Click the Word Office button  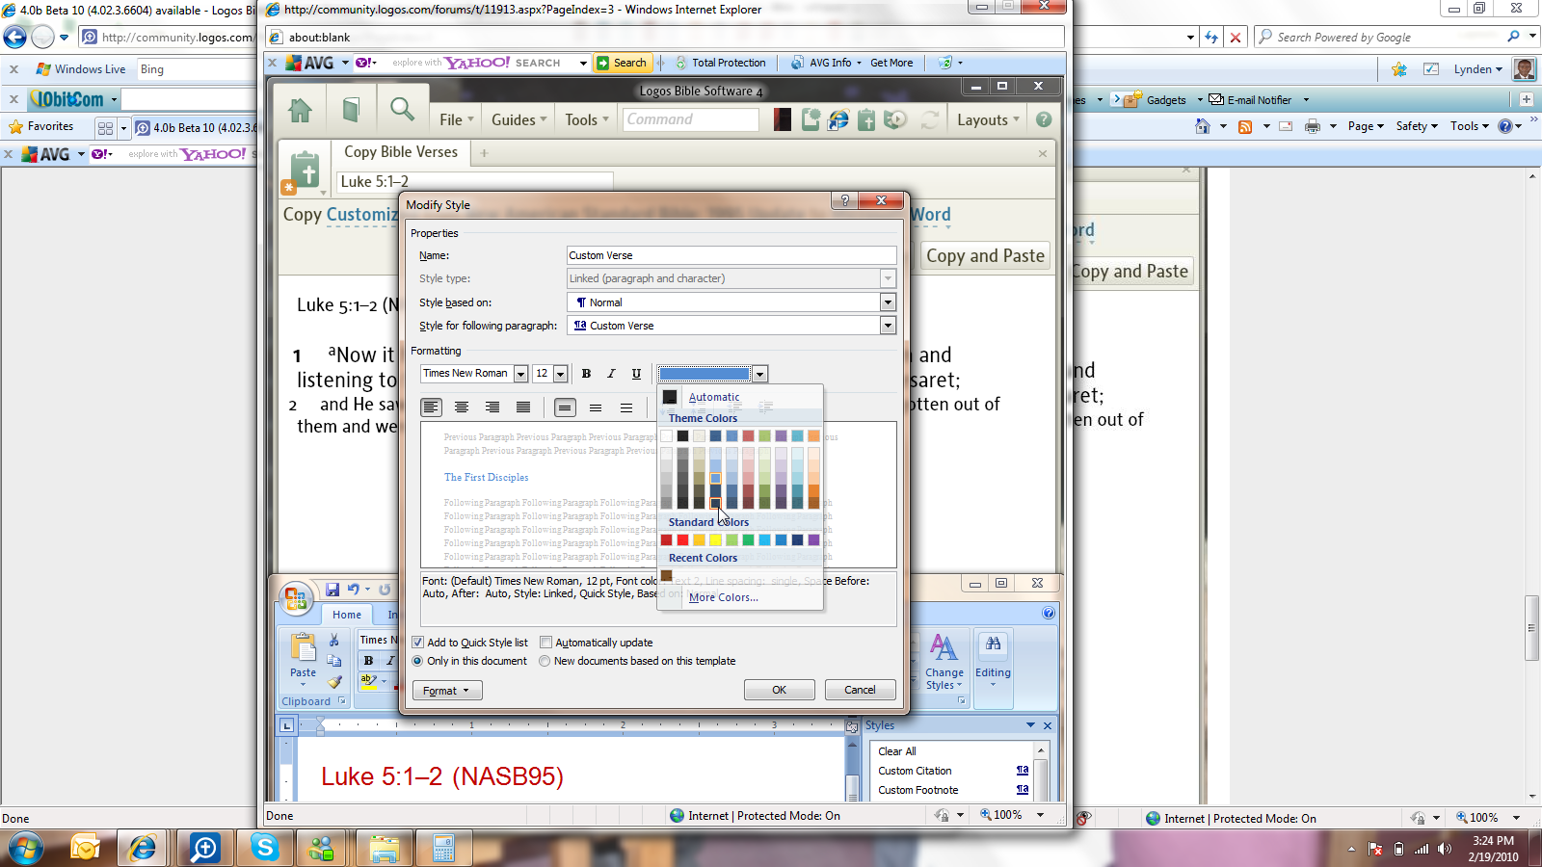[x=296, y=598]
